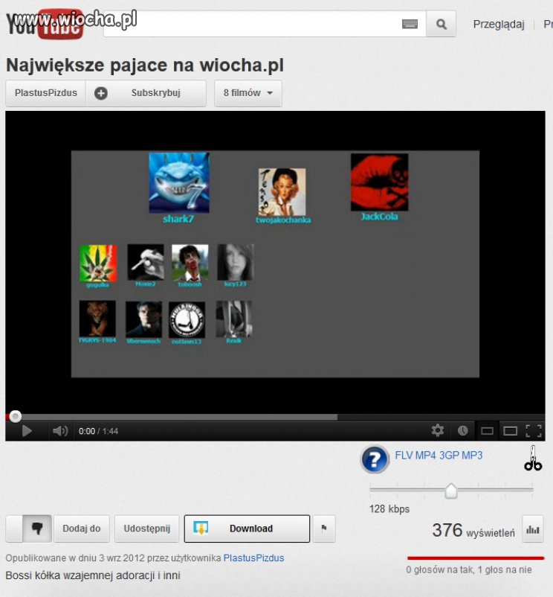Click the 376 wyświetleń view count

click(x=473, y=530)
